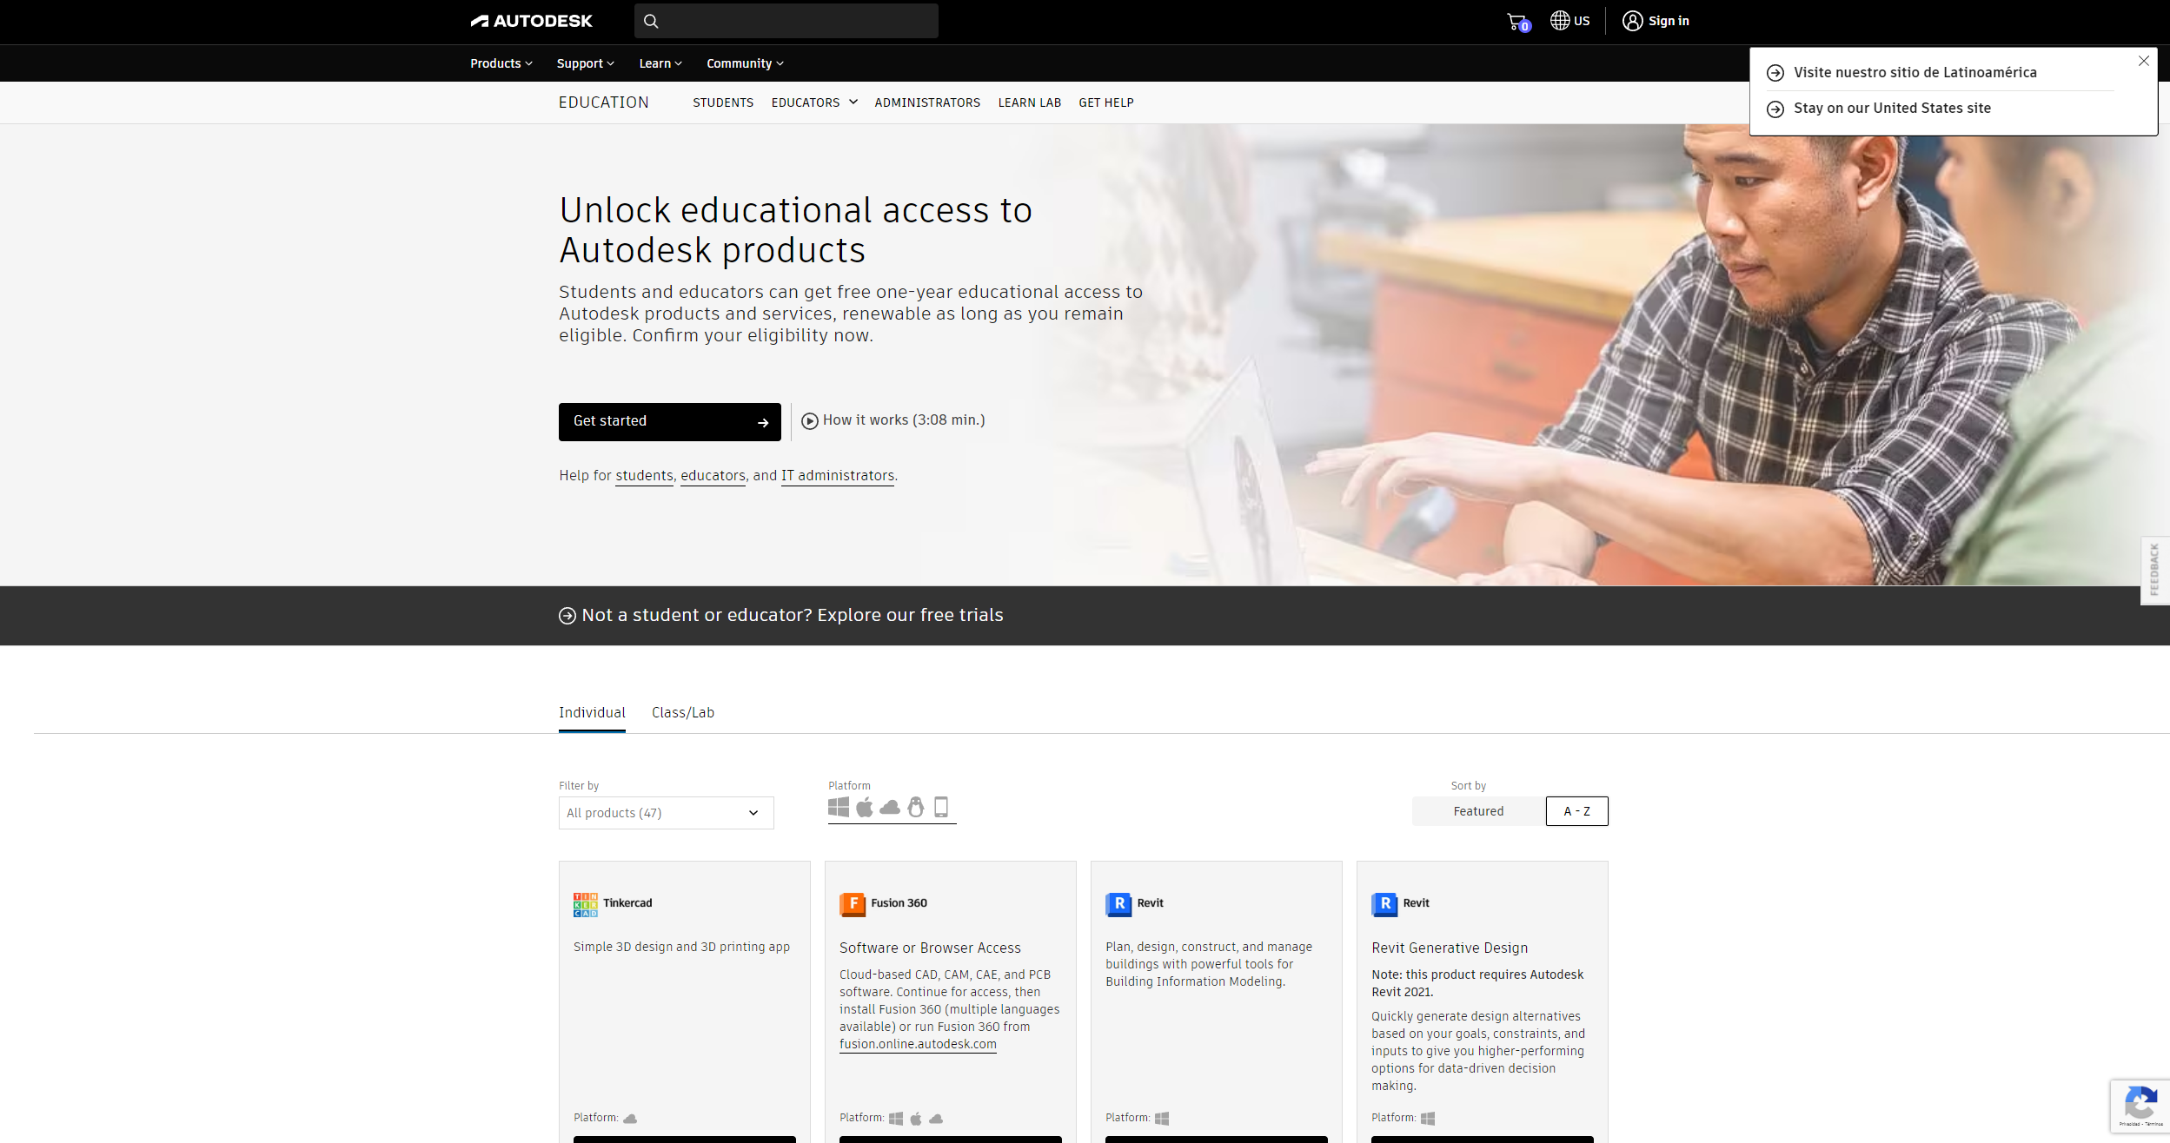
Task: Close the regional site popup
Action: [2143, 61]
